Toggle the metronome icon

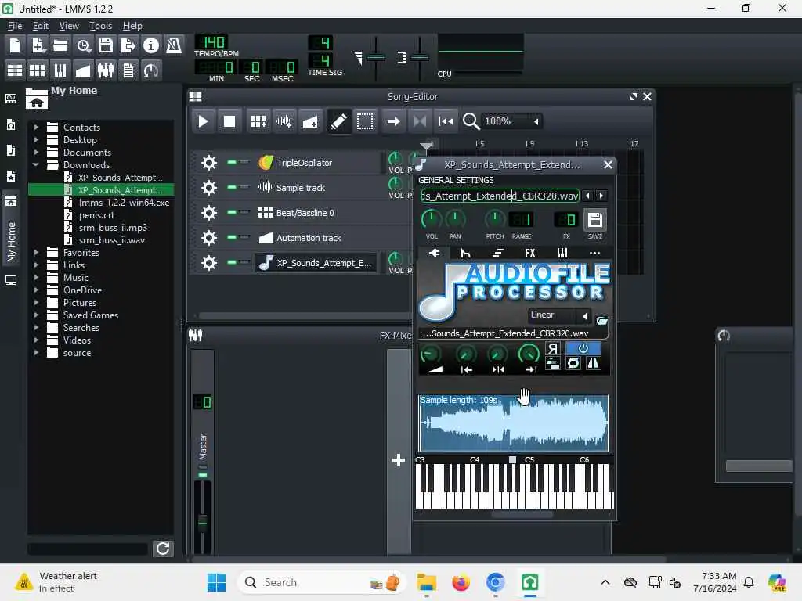(174, 46)
